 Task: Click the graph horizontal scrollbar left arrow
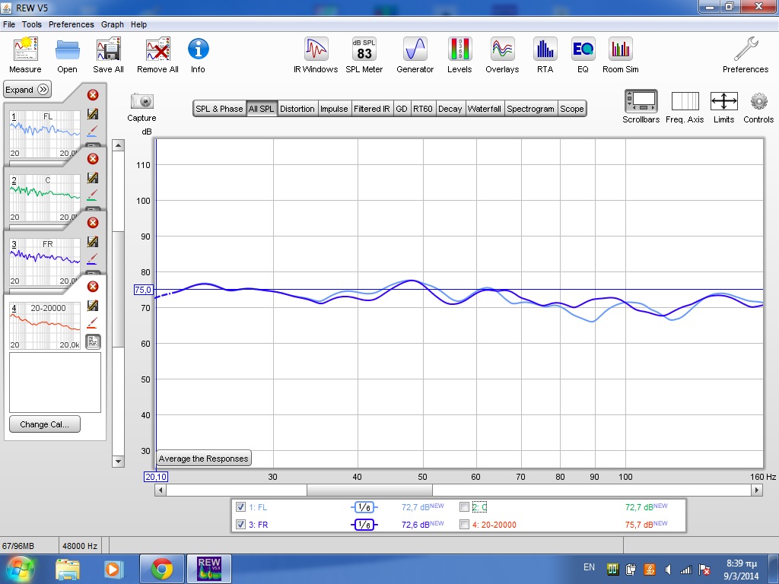161,490
